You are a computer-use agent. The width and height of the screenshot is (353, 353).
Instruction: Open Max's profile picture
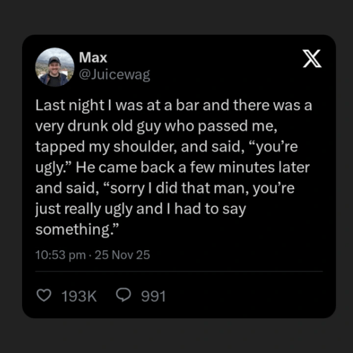(54, 67)
